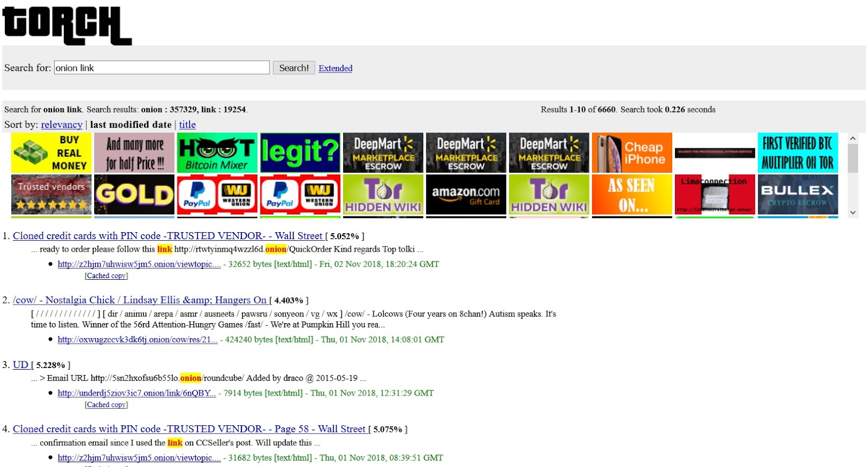Open the Cheap iPhone banner
The height and width of the screenshot is (467, 866).
pyautogui.click(x=632, y=153)
